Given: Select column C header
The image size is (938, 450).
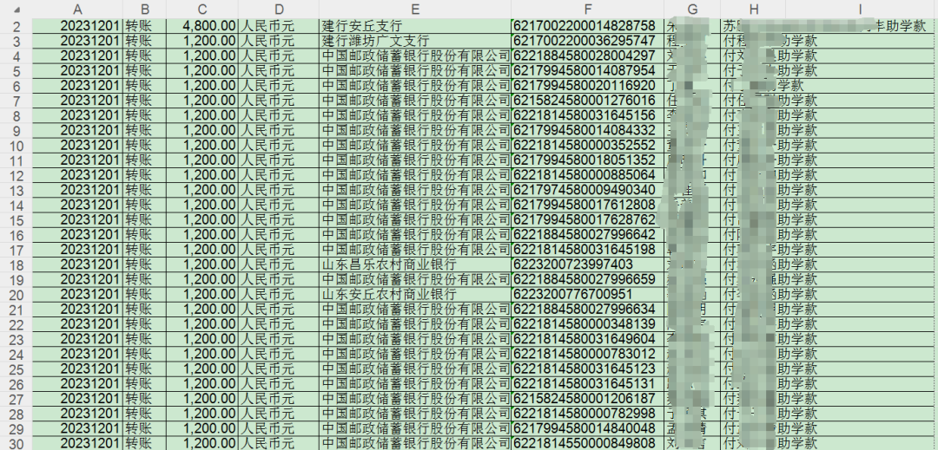Looking at the screenshot, I should tap(202, 10).
